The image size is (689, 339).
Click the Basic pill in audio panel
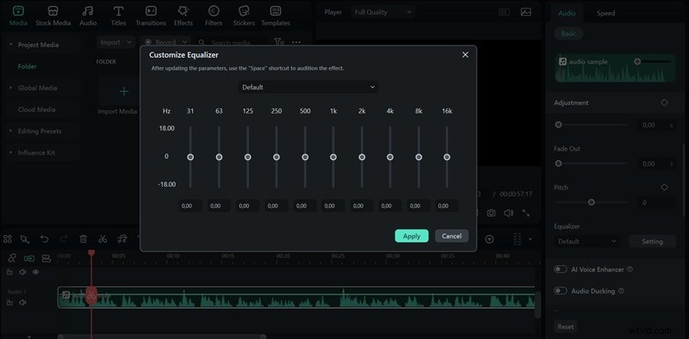click(568, 34)
